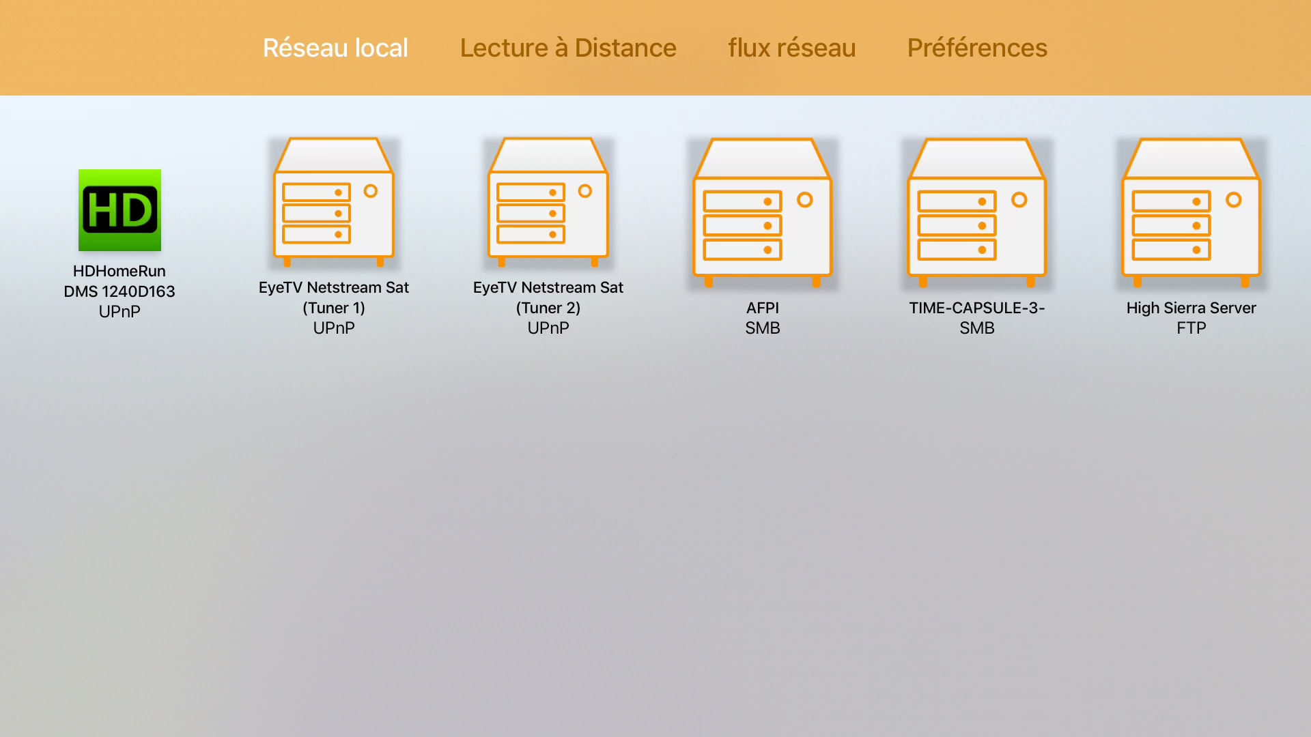Select the 'High Sierra Server' label text

pyautogui.click(x=1192, y=308)
